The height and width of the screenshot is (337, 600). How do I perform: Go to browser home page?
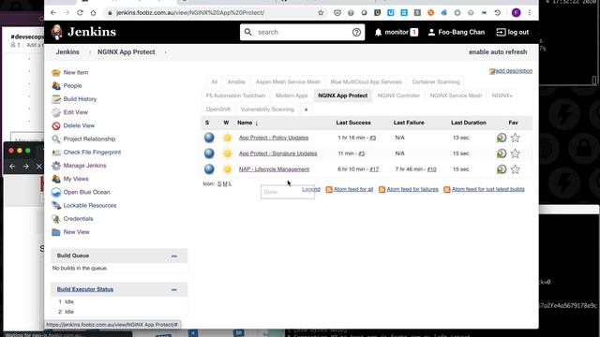(x=94, y=12)
